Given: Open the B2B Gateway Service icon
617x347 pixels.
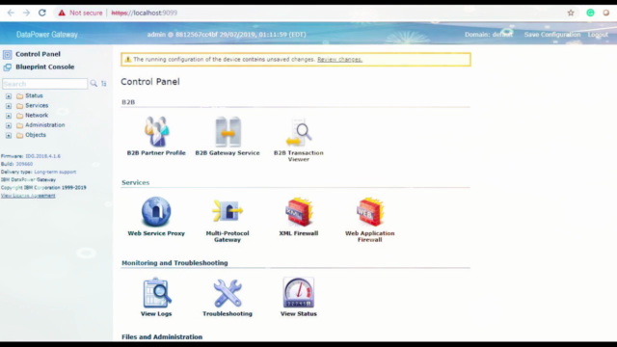Looking at the screenshot, I should pyautogui.click(x=228, y=132).
